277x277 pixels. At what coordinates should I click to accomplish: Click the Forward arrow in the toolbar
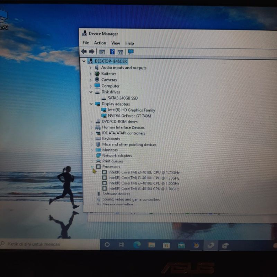pos(91,52)
